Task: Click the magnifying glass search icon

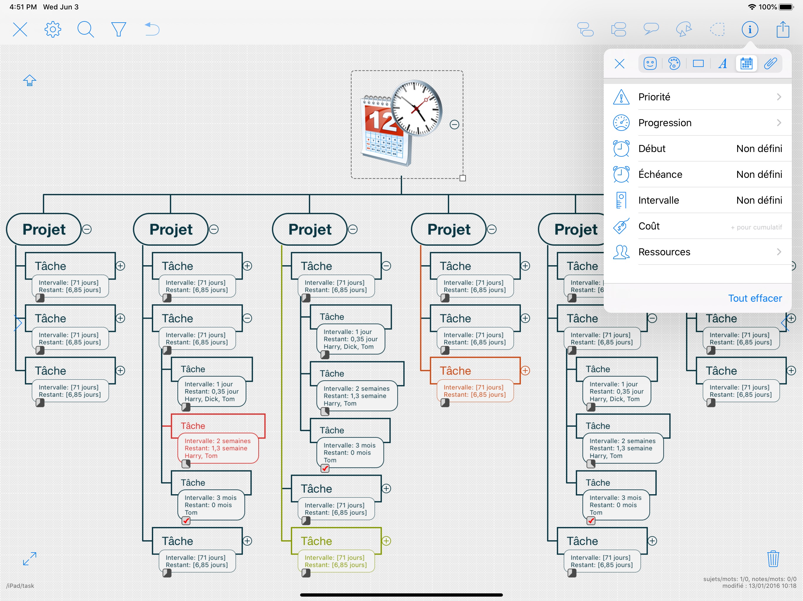Action: (86, 29)
